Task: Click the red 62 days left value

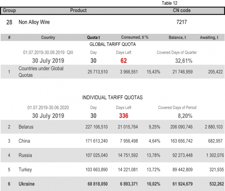Action: pos(123,61)
